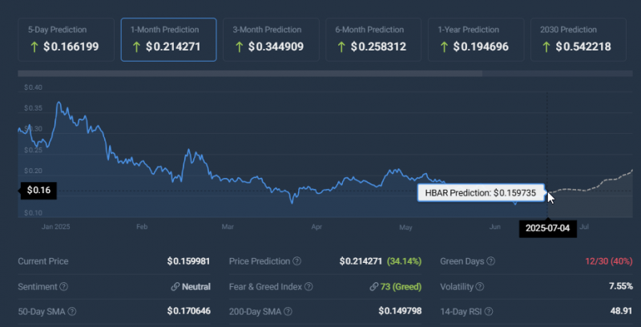Viewport: 641px width, 327px height.
Task: Click the Sentiment info question icon
Action: [x=64, y=286]
